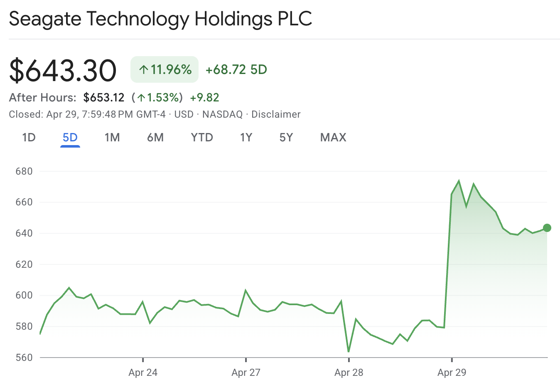Open the MAX chart range
This screenshot has width=560, height=385.
333,138
